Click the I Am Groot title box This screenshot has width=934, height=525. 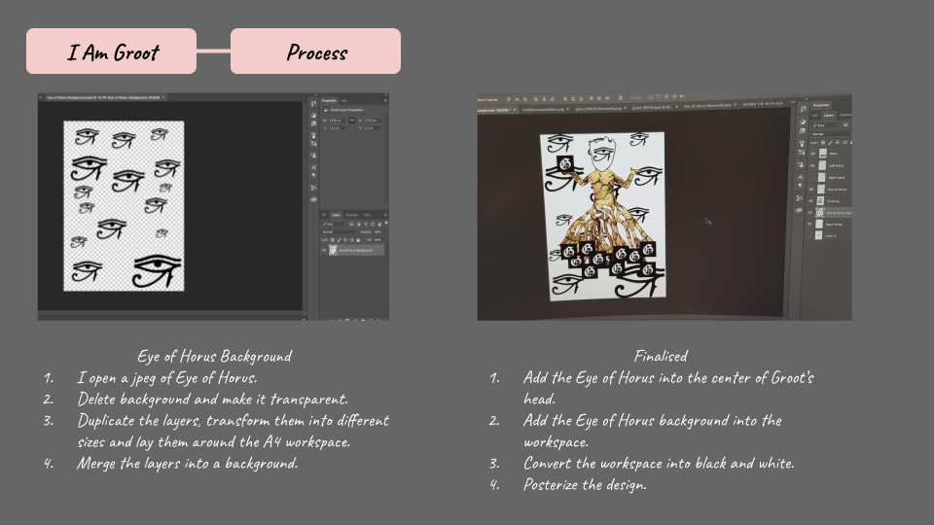111,52
